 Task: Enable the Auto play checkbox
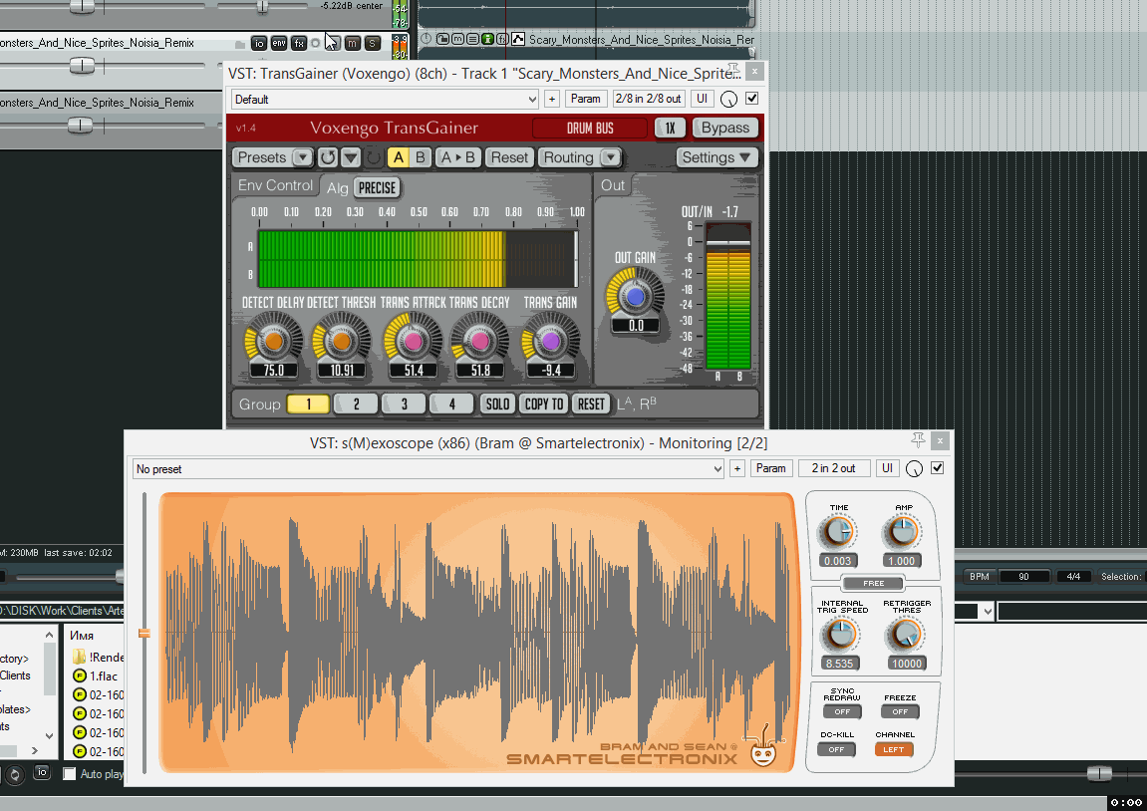[70, 774]
